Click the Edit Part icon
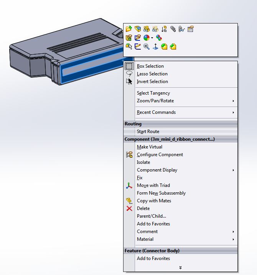The height and width of the screenshot is (275, 257). (x=138, y=29)
